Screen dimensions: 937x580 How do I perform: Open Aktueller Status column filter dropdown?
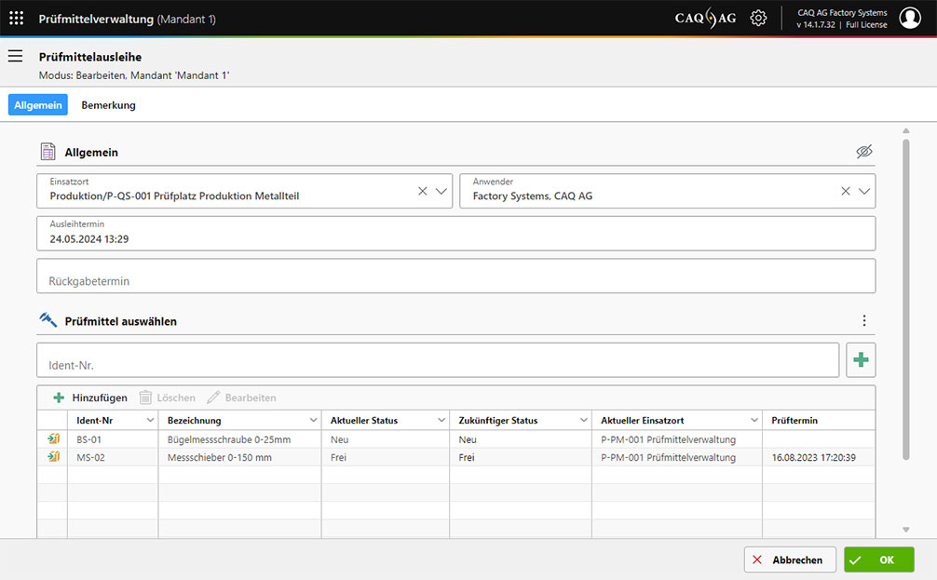pyautogui.click(x=440, y=421)
